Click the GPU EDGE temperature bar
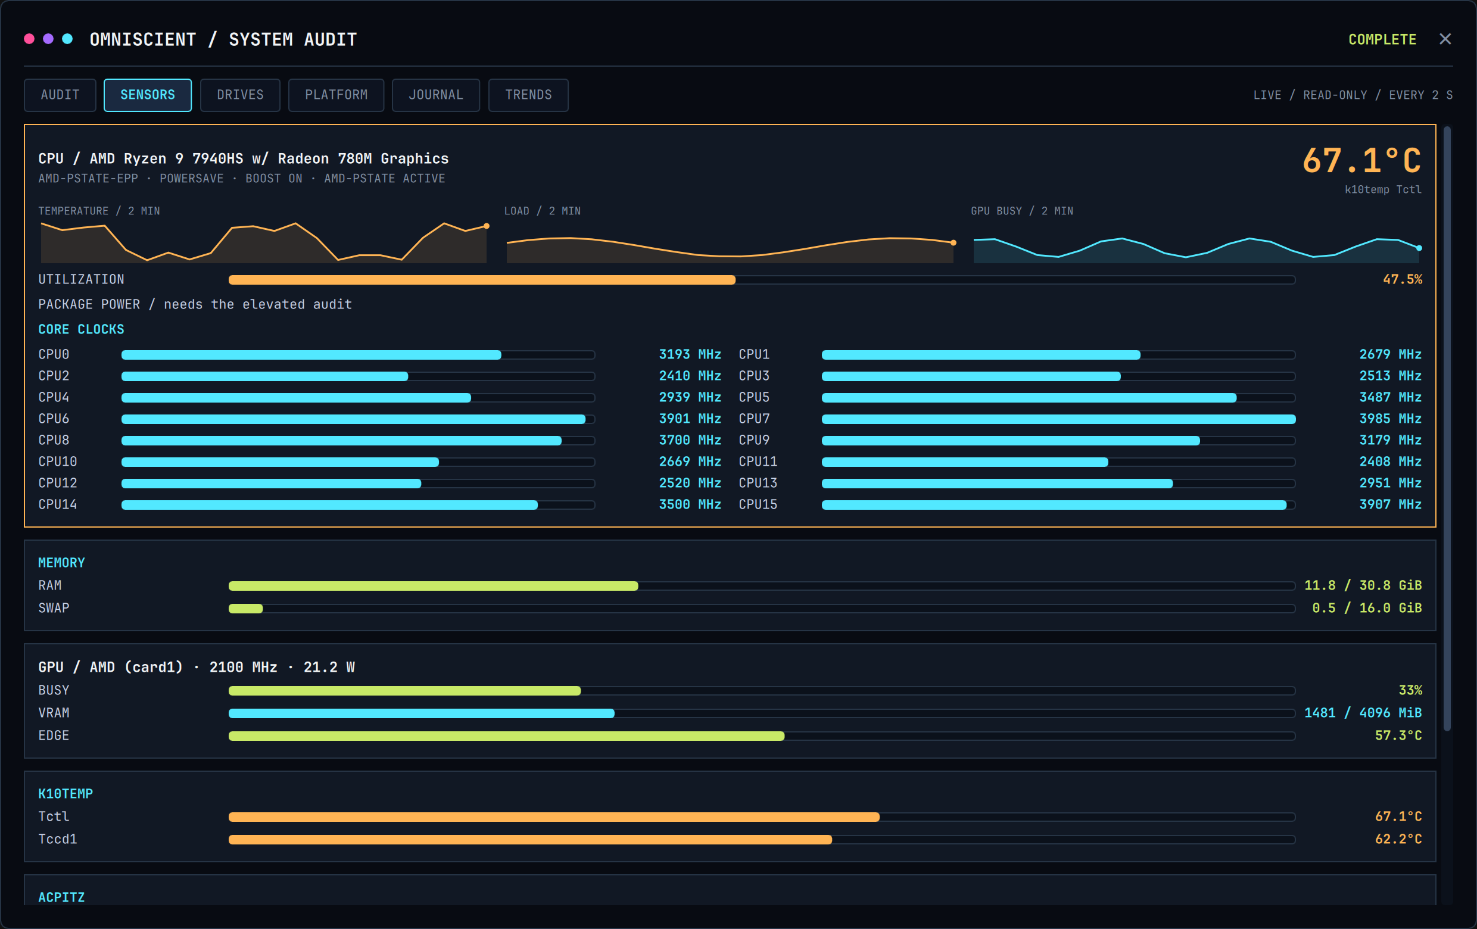 (x=762, y=737)
